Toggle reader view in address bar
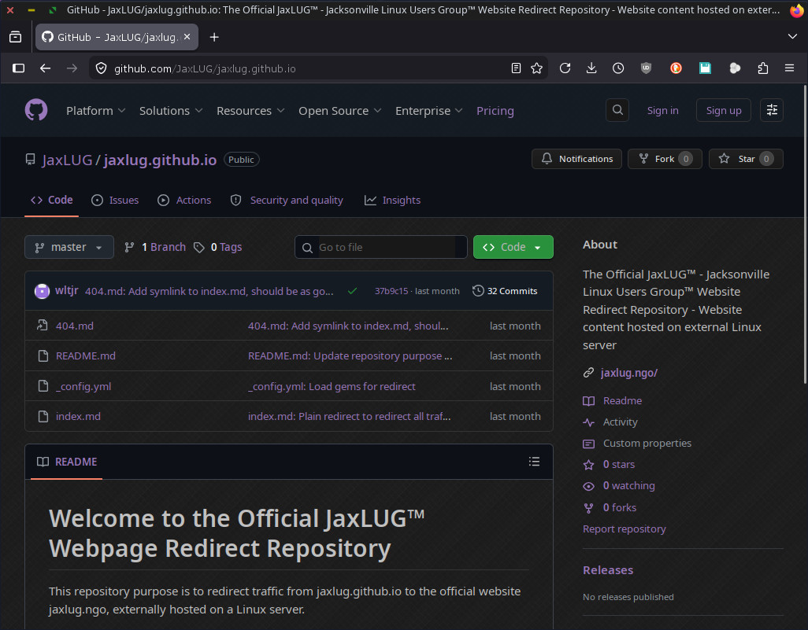 [516, 68]
